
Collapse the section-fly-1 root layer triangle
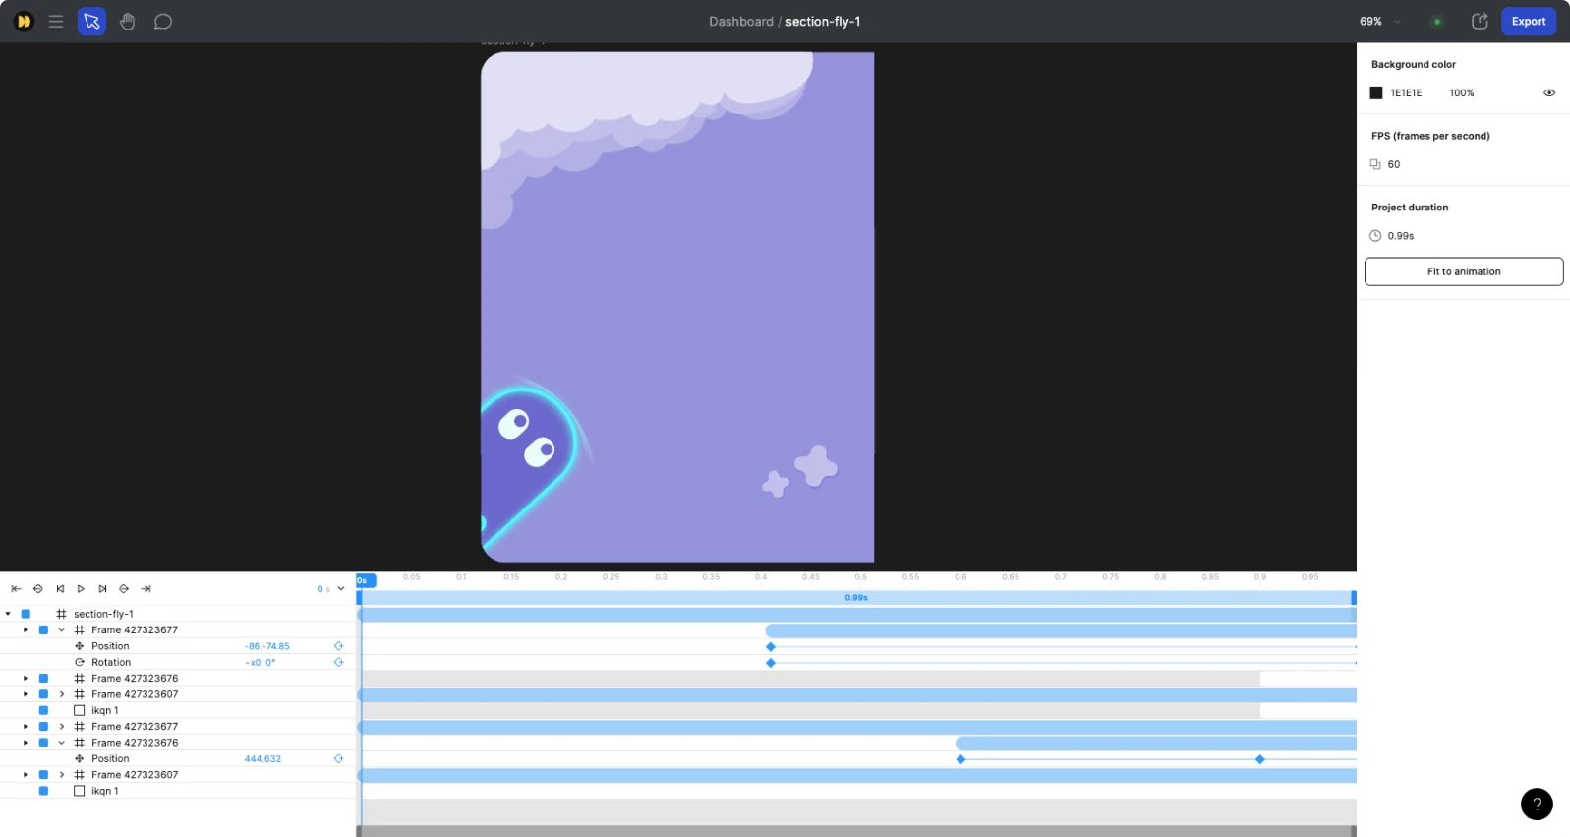coord(8,614)
